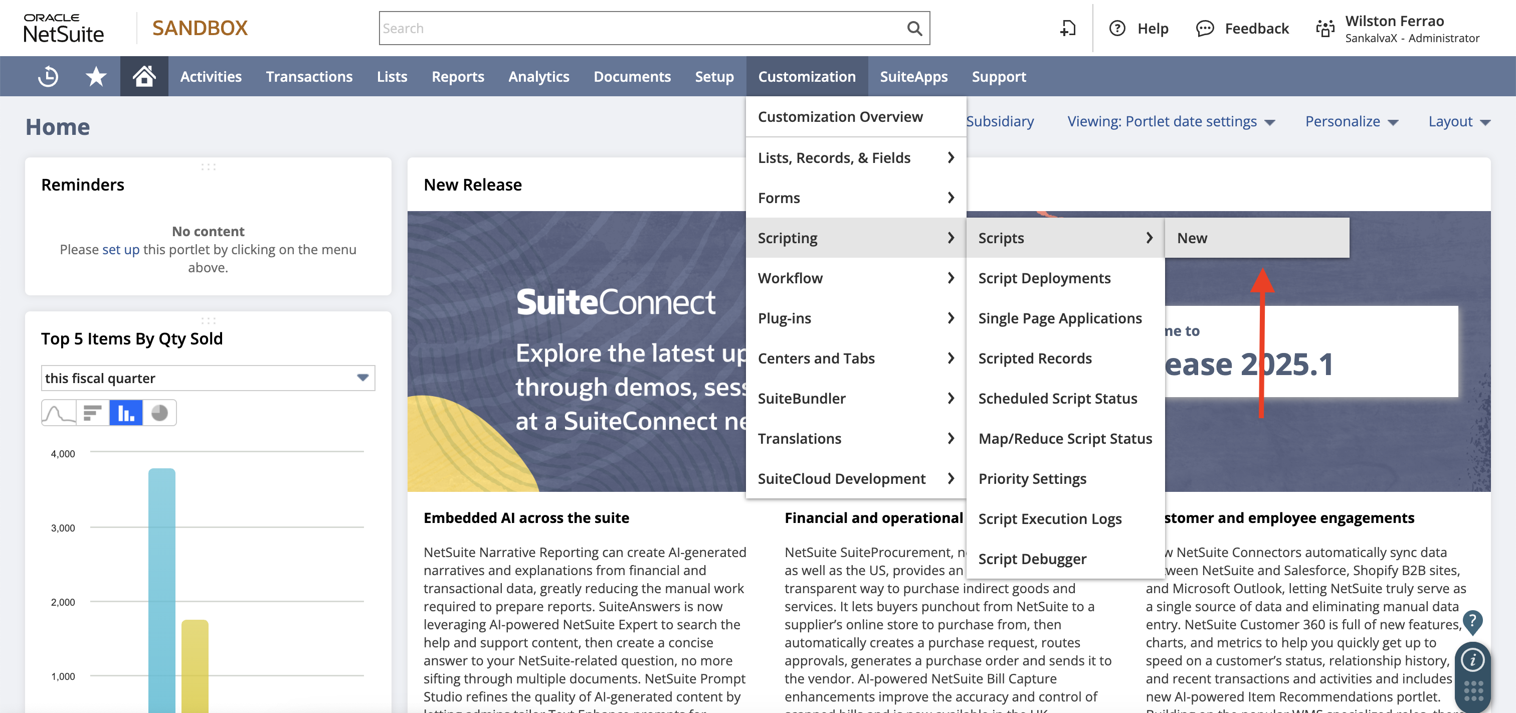Open the fiscal quarter period dropdown
Screen dimensions: 1516x713
click(208, 378)
